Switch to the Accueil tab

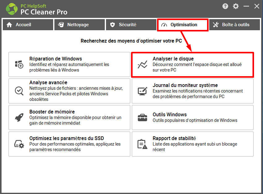pyautogui.click(x=28, y=25)
